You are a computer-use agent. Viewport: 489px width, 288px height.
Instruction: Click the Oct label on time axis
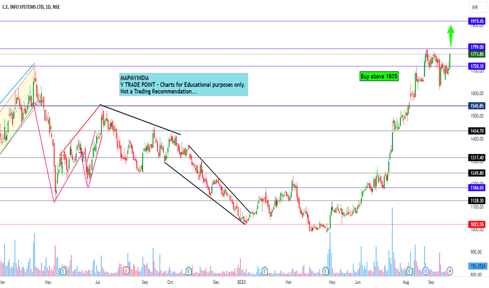click(x=170, y=282)
